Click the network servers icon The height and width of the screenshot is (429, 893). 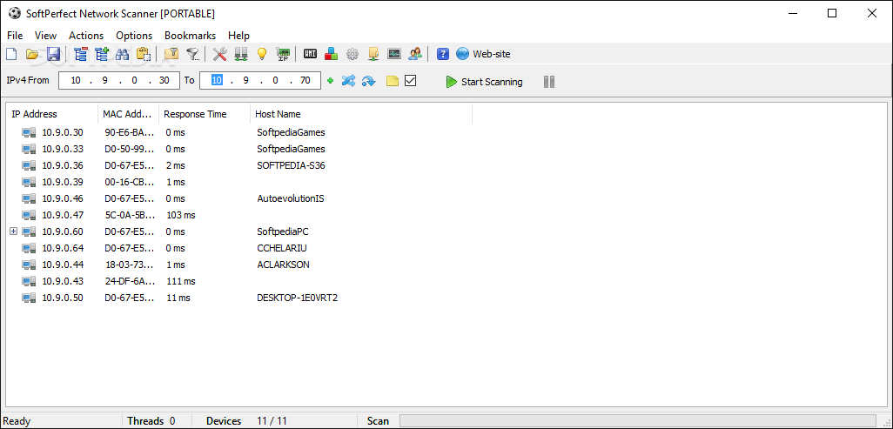point(241,54)
